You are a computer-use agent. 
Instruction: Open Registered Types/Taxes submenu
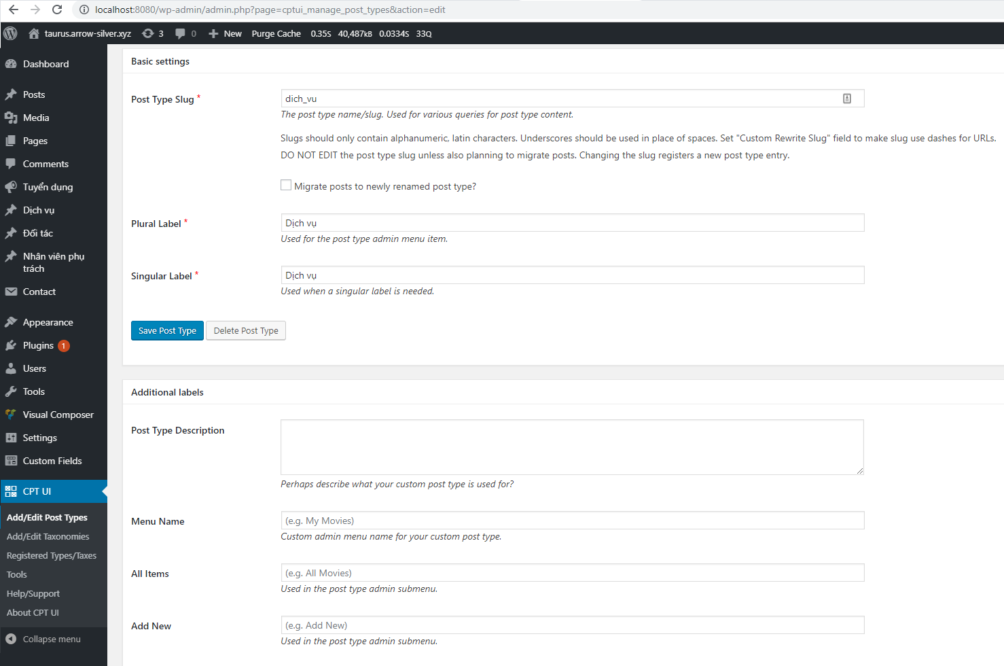[x=52, y=555]
